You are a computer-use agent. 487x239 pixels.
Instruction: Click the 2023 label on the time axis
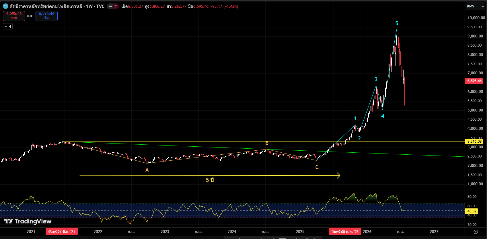coord(165,232)
